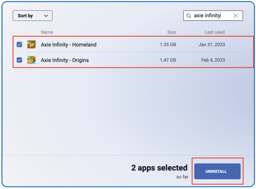Click the chevron arrow beside Sort by

pyautogui.click(x=46, y=16)
